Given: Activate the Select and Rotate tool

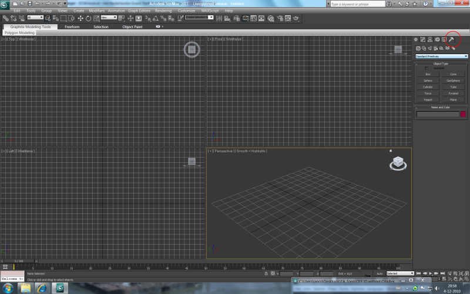Looking at the screenshot, I should (x=89, y=18).
